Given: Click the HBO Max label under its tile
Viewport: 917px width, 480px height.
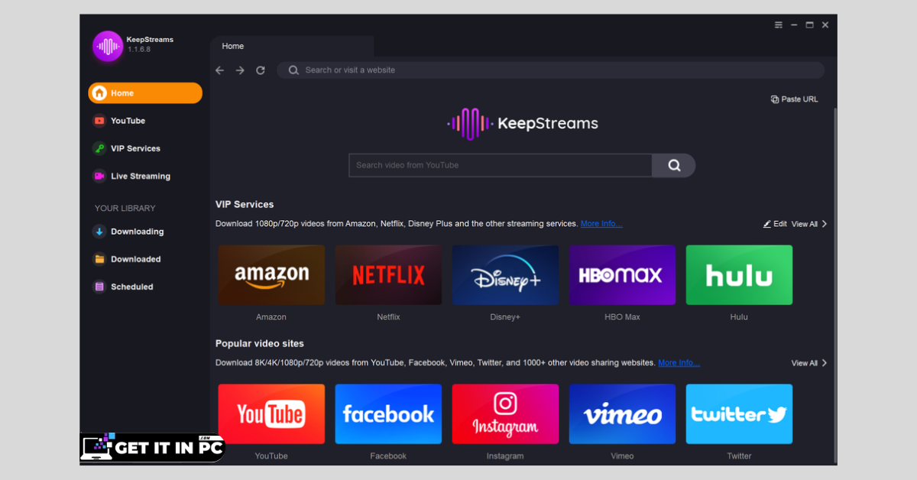Looking at the screenshot, I should [x=622, y=317].
